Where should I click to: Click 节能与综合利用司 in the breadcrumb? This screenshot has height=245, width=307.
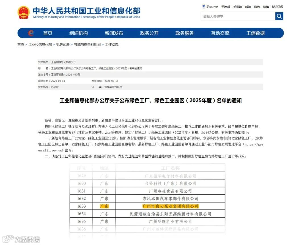(87, 45)
